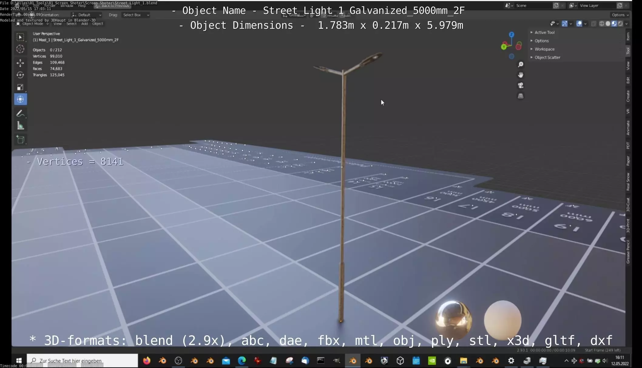Expand the Options panel in the sidebar
The image size is (642, 368).
[541, 41]
